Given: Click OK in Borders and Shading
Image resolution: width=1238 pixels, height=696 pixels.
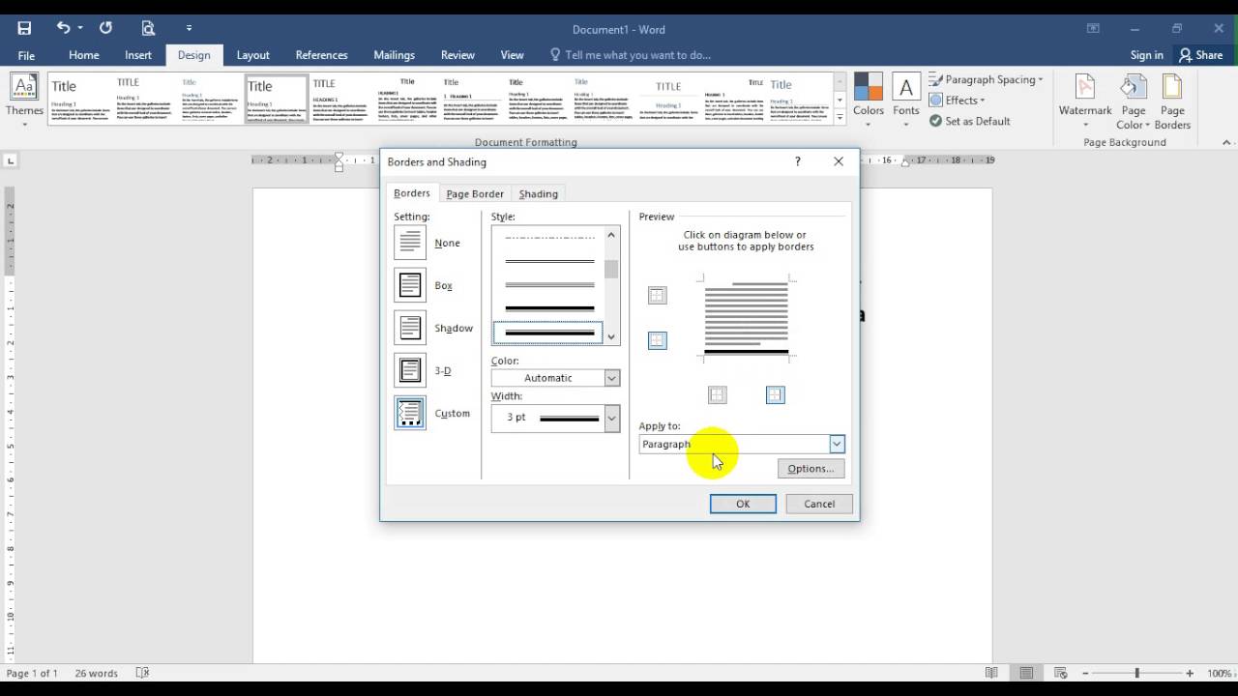Looking at the screenshot, I should tap(743, 504).
